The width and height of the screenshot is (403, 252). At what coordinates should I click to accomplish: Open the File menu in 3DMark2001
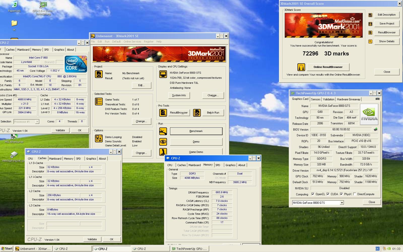point(93,42)
